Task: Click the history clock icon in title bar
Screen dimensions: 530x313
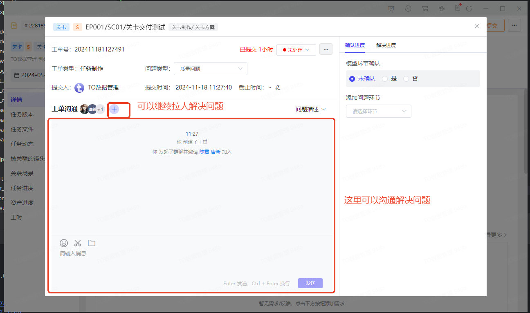Action: click(408, 9)
